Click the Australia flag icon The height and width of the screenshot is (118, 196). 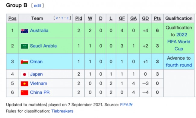[24, 31]
